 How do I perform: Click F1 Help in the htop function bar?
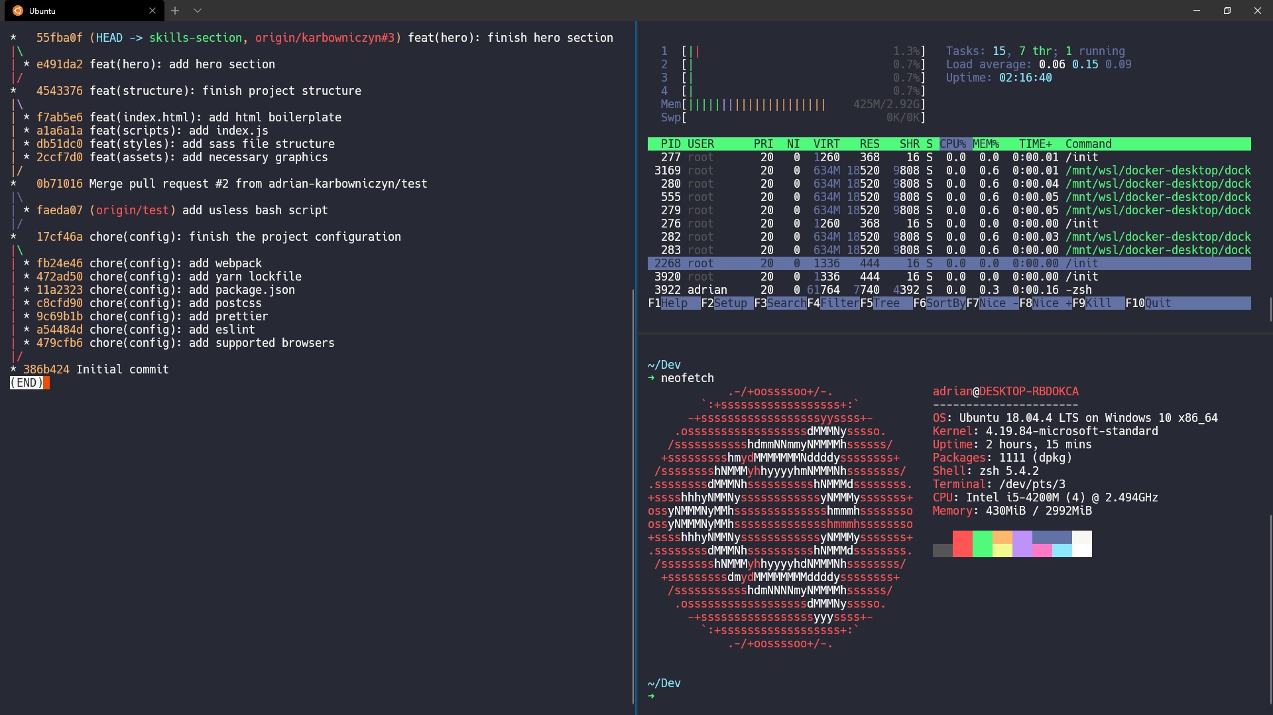[x=674, y=303]
